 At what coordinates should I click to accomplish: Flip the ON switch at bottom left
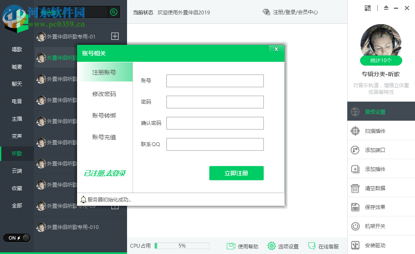pos(17,238)
